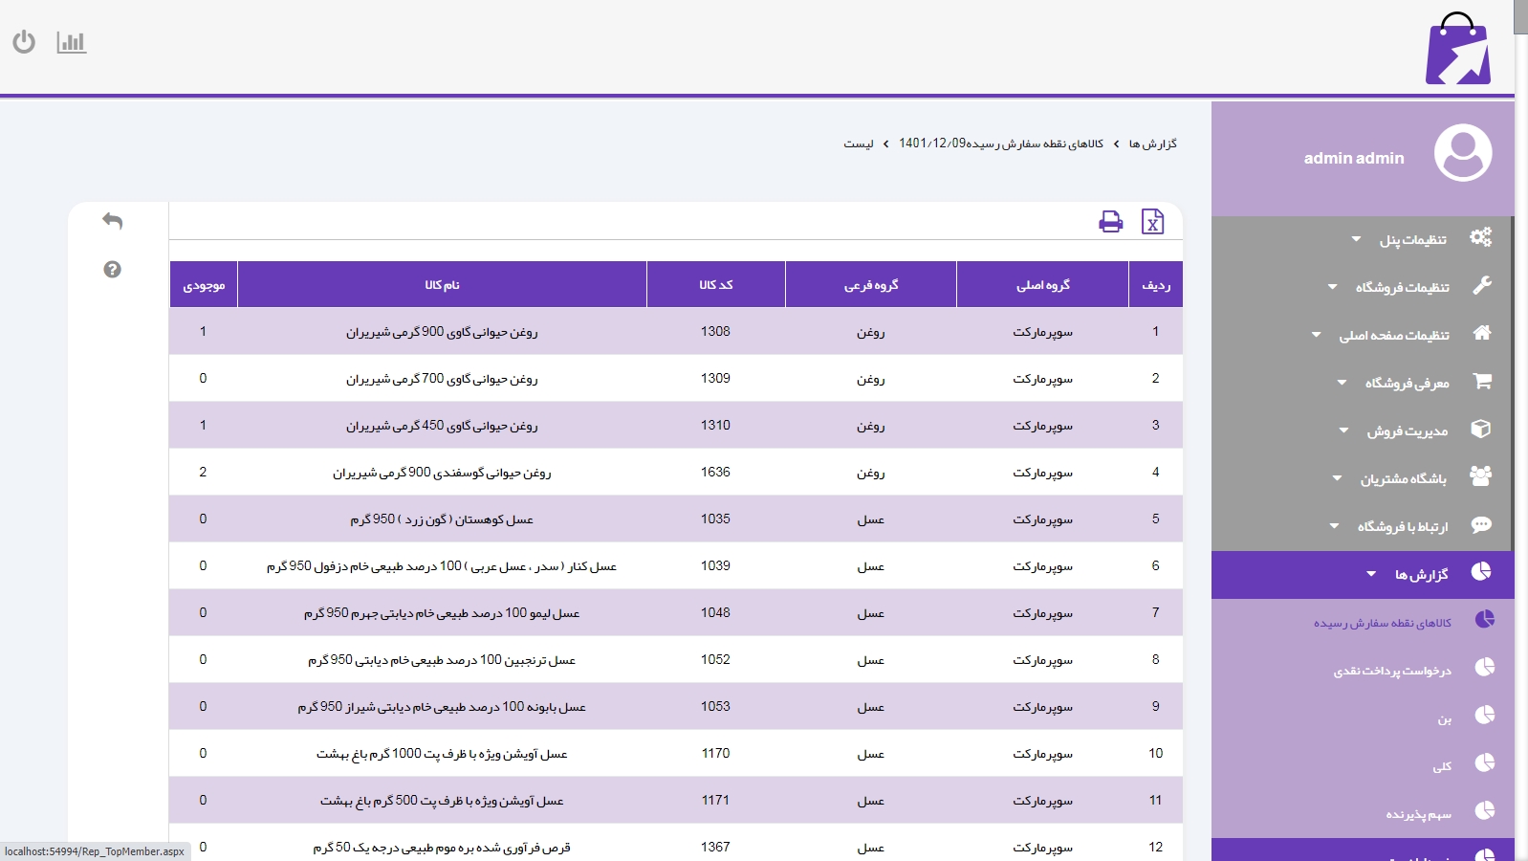
Task: Open the تنظیمات پنل sidebar menu
Action: pos(1363,239)
